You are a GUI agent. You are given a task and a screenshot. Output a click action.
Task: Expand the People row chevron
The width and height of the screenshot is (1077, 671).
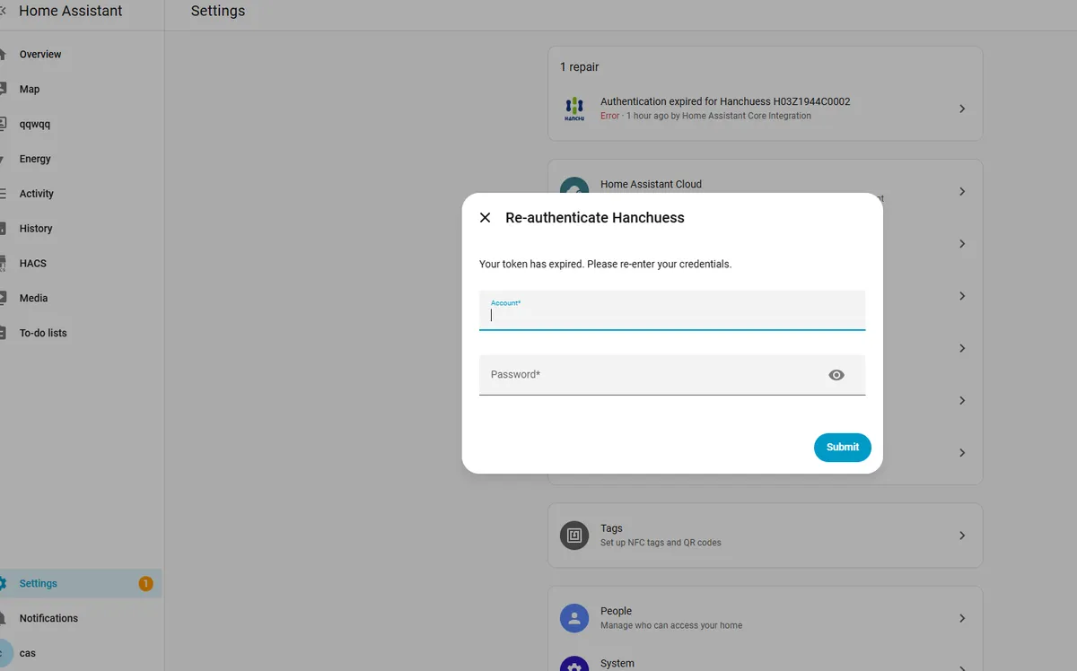(962, 618)
